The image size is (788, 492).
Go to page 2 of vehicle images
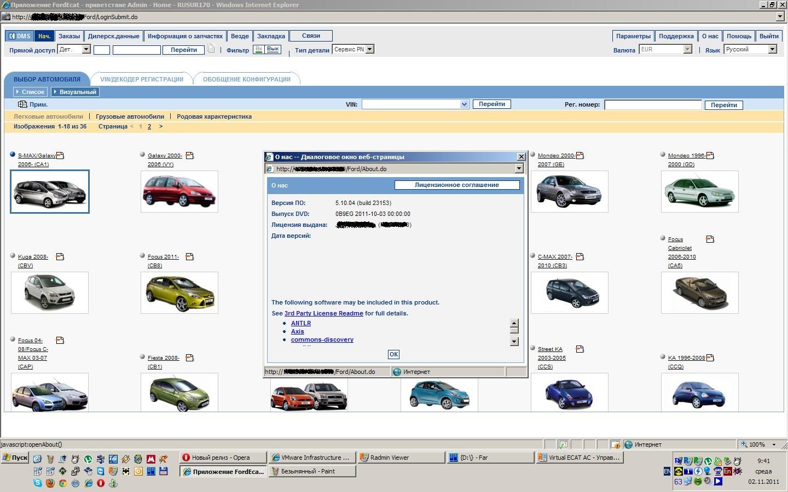click(x=149, y=126)
